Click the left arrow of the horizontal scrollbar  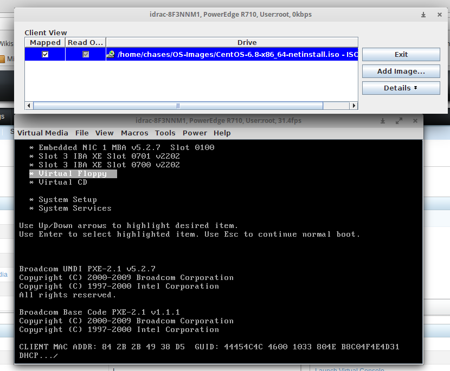[x=29, y=106]
